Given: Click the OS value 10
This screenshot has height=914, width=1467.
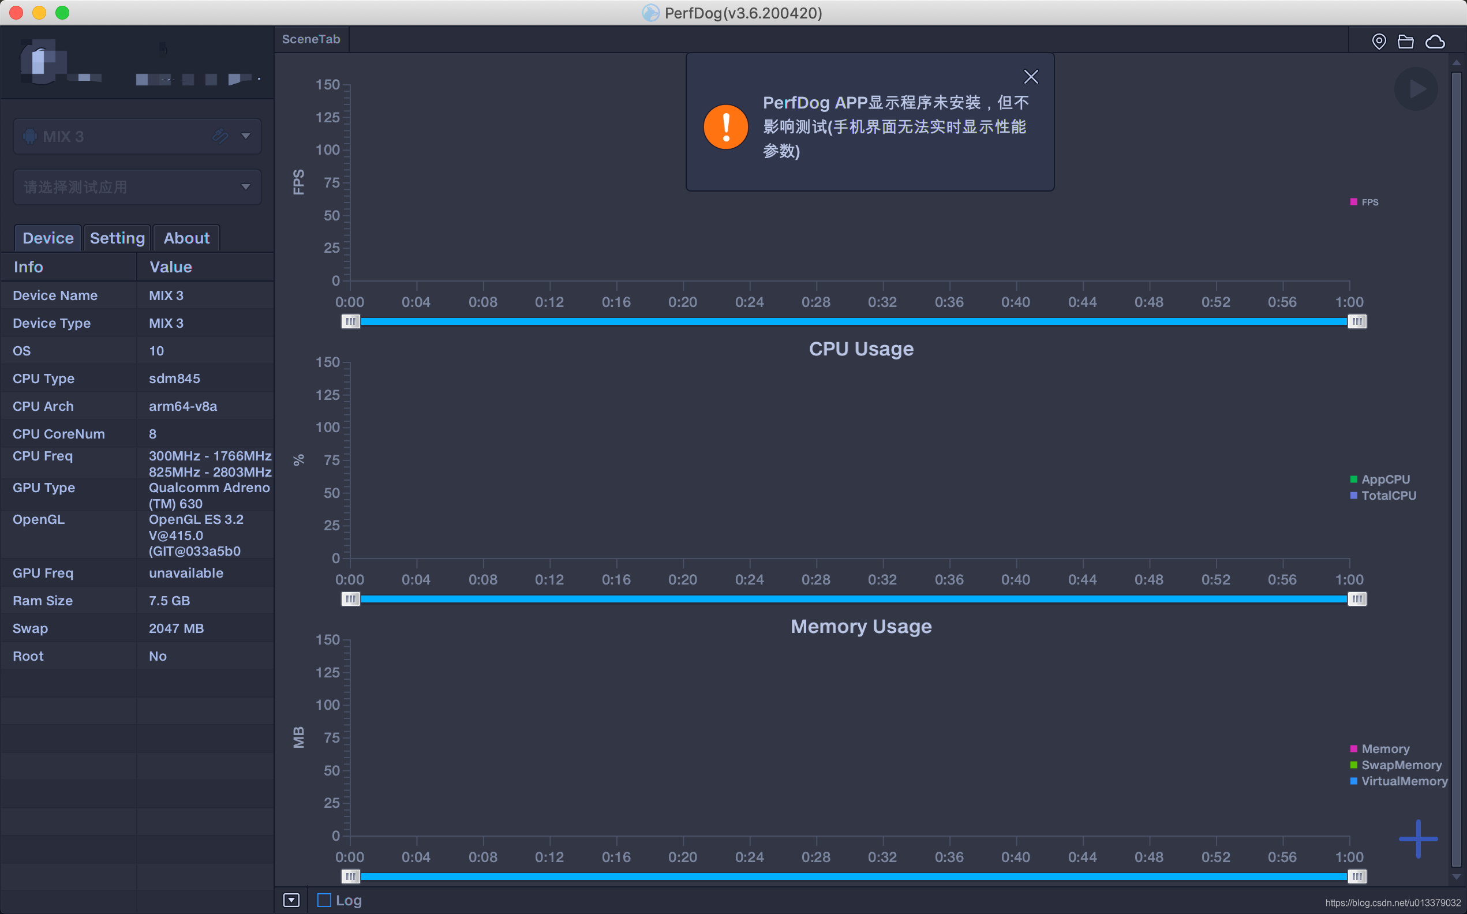Looking at the screenshot, I should pos(156,351).
